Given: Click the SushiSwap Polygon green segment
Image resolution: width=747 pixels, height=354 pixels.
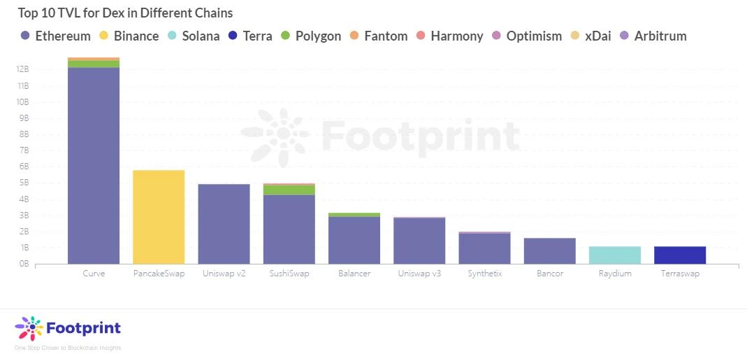Looking at the screenshot, I should tap(289, 190).
